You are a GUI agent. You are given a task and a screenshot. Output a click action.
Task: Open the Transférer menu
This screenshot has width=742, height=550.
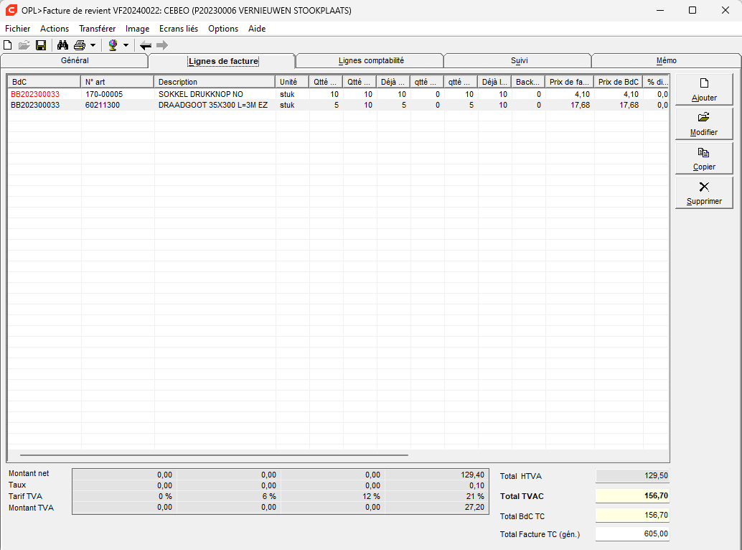tap(97, 29)
